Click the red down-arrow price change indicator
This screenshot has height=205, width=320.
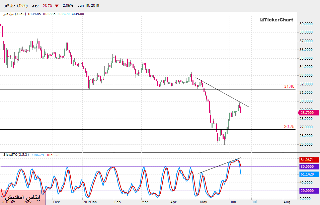[57, 6]
